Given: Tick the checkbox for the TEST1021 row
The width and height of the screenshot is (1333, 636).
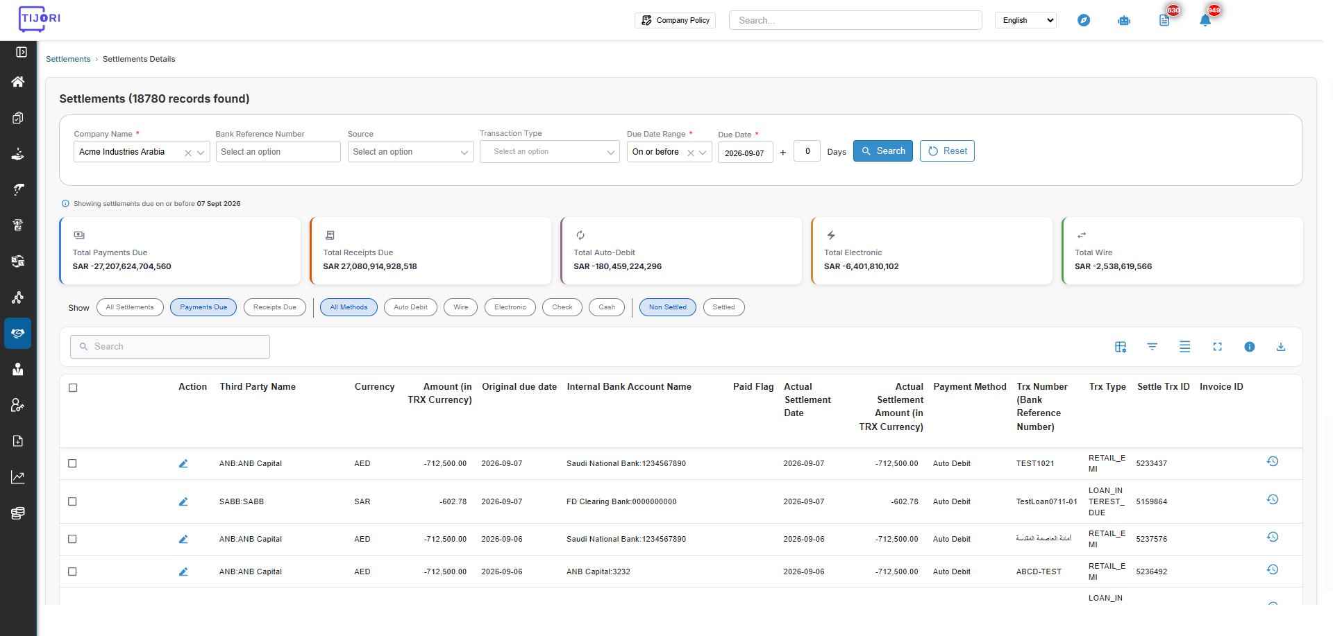Looking at the screenshot, I should (x=72, y=463).
